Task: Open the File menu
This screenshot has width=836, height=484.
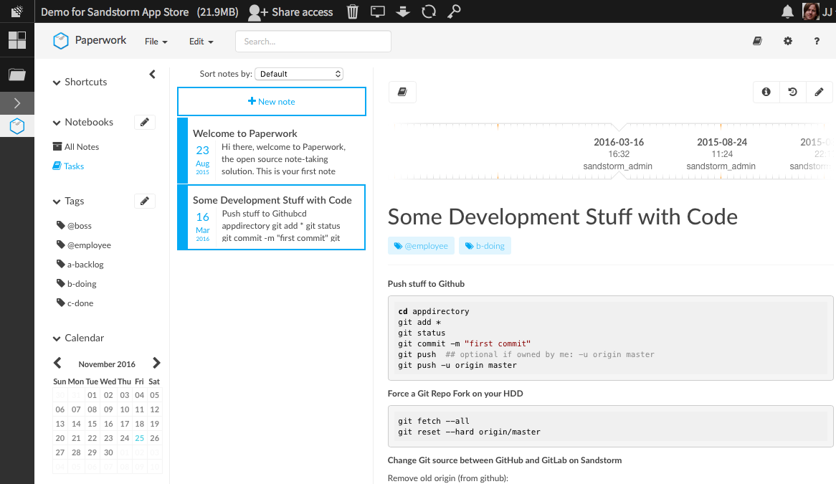Action: (156, 42)
